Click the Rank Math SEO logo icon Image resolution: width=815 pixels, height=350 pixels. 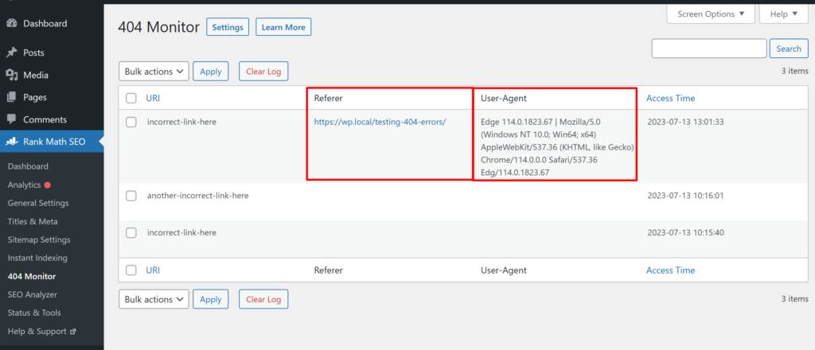point(11,142)
